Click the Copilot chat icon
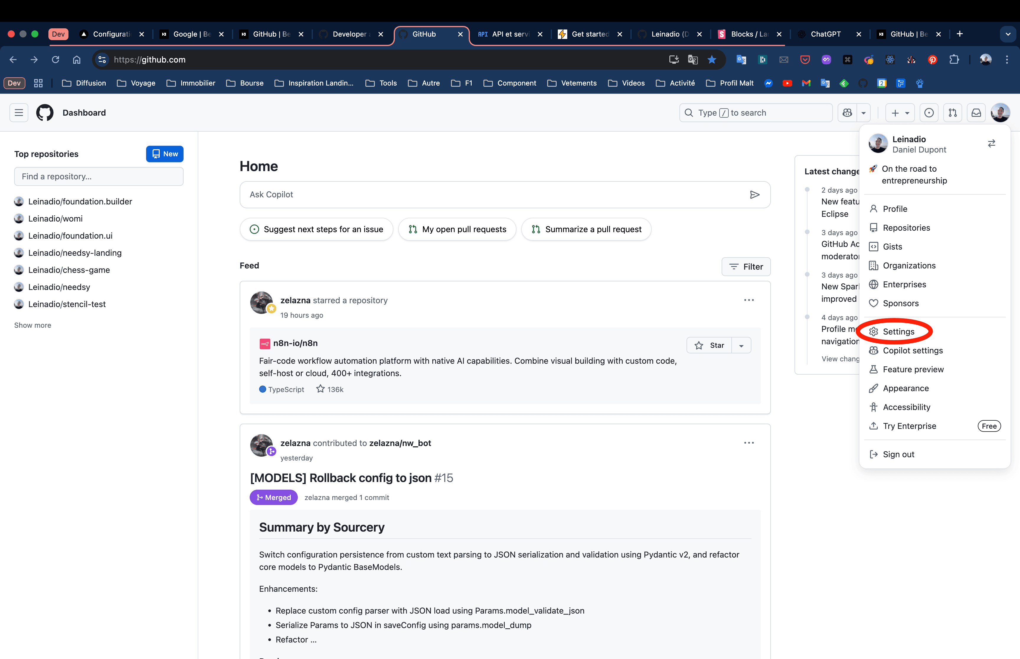 847,113
